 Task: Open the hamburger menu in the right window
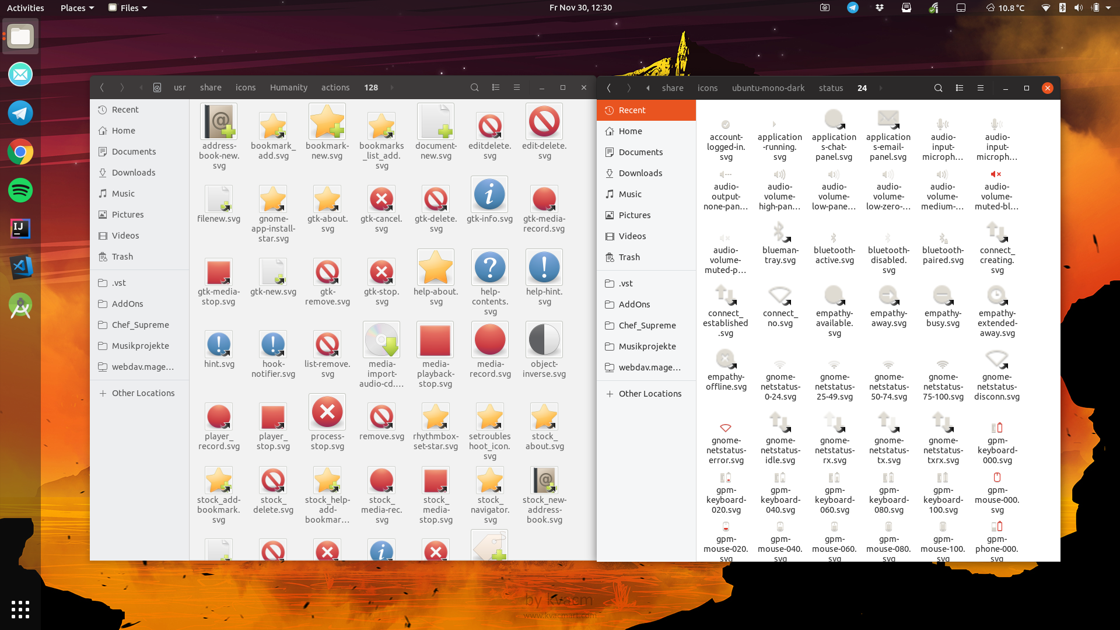tap(980, 88)
